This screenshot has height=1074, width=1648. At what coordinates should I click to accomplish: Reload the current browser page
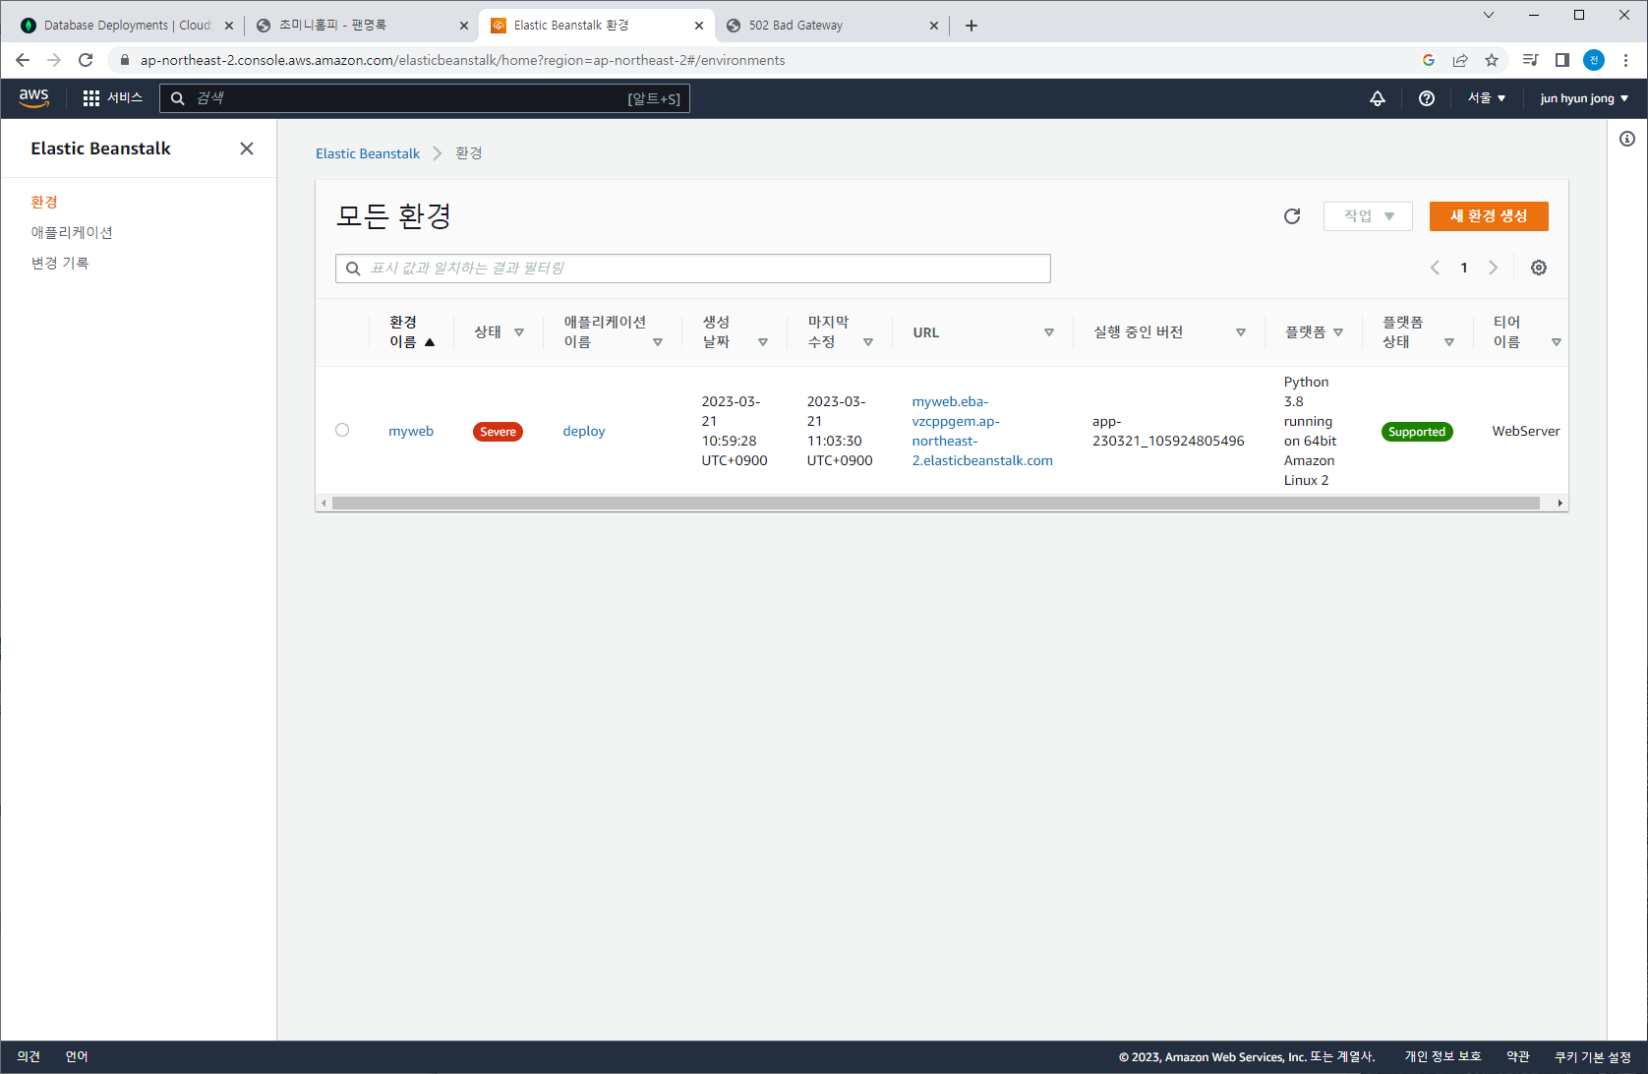click(86, 60)
